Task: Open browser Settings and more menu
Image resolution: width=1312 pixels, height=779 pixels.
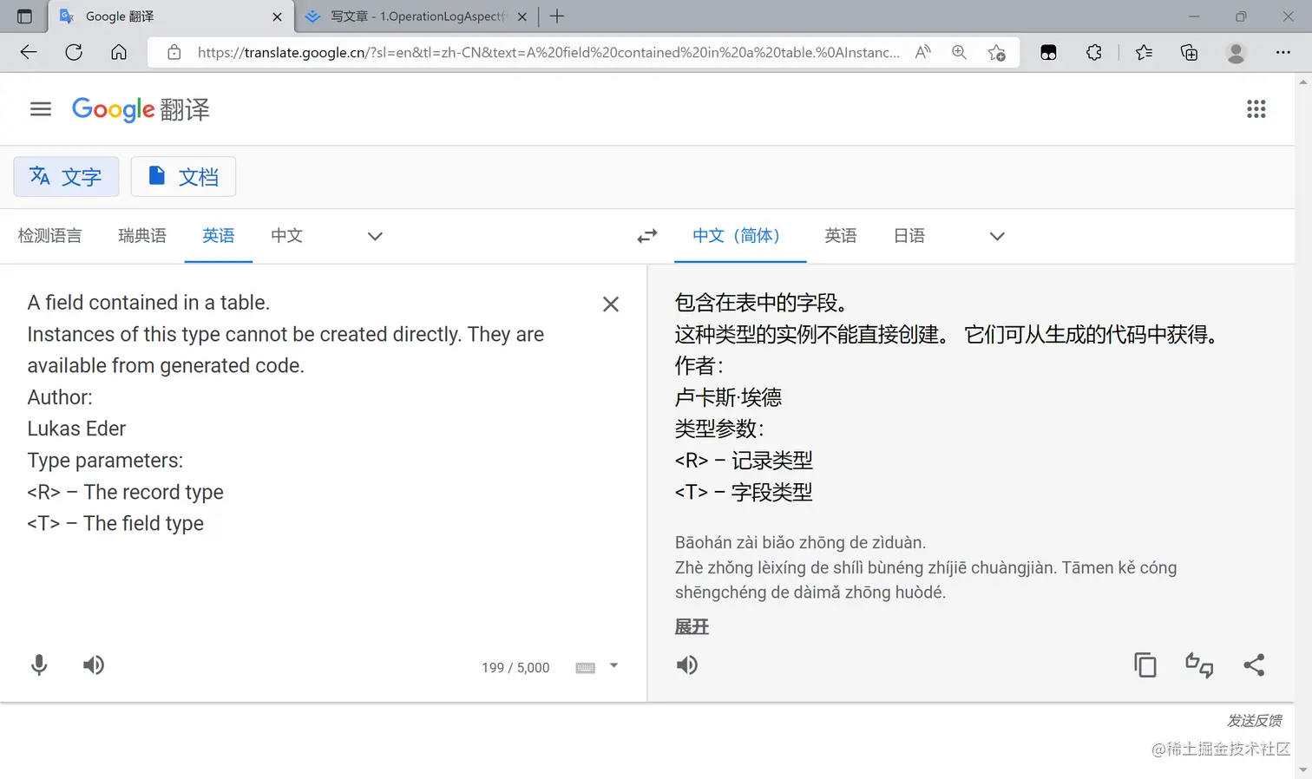Action: tap(1283, 52)
